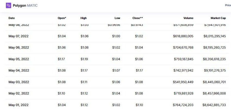Select the May 07, 2022 row date

pyautogui.click(x=18, y=36)
